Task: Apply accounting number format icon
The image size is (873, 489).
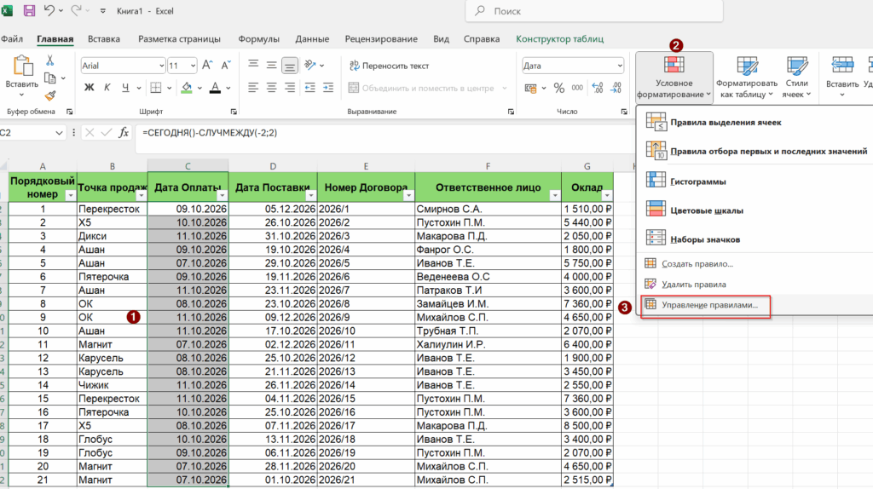Action: [530, 88]
